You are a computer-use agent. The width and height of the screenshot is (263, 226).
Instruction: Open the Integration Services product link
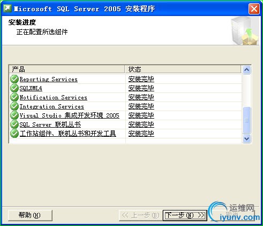[x=52, y=106]
